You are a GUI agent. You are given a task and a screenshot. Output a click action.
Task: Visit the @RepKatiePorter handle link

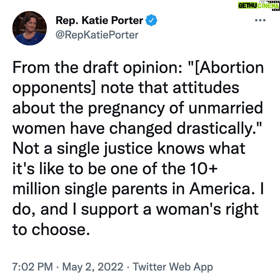coord(97,35)
